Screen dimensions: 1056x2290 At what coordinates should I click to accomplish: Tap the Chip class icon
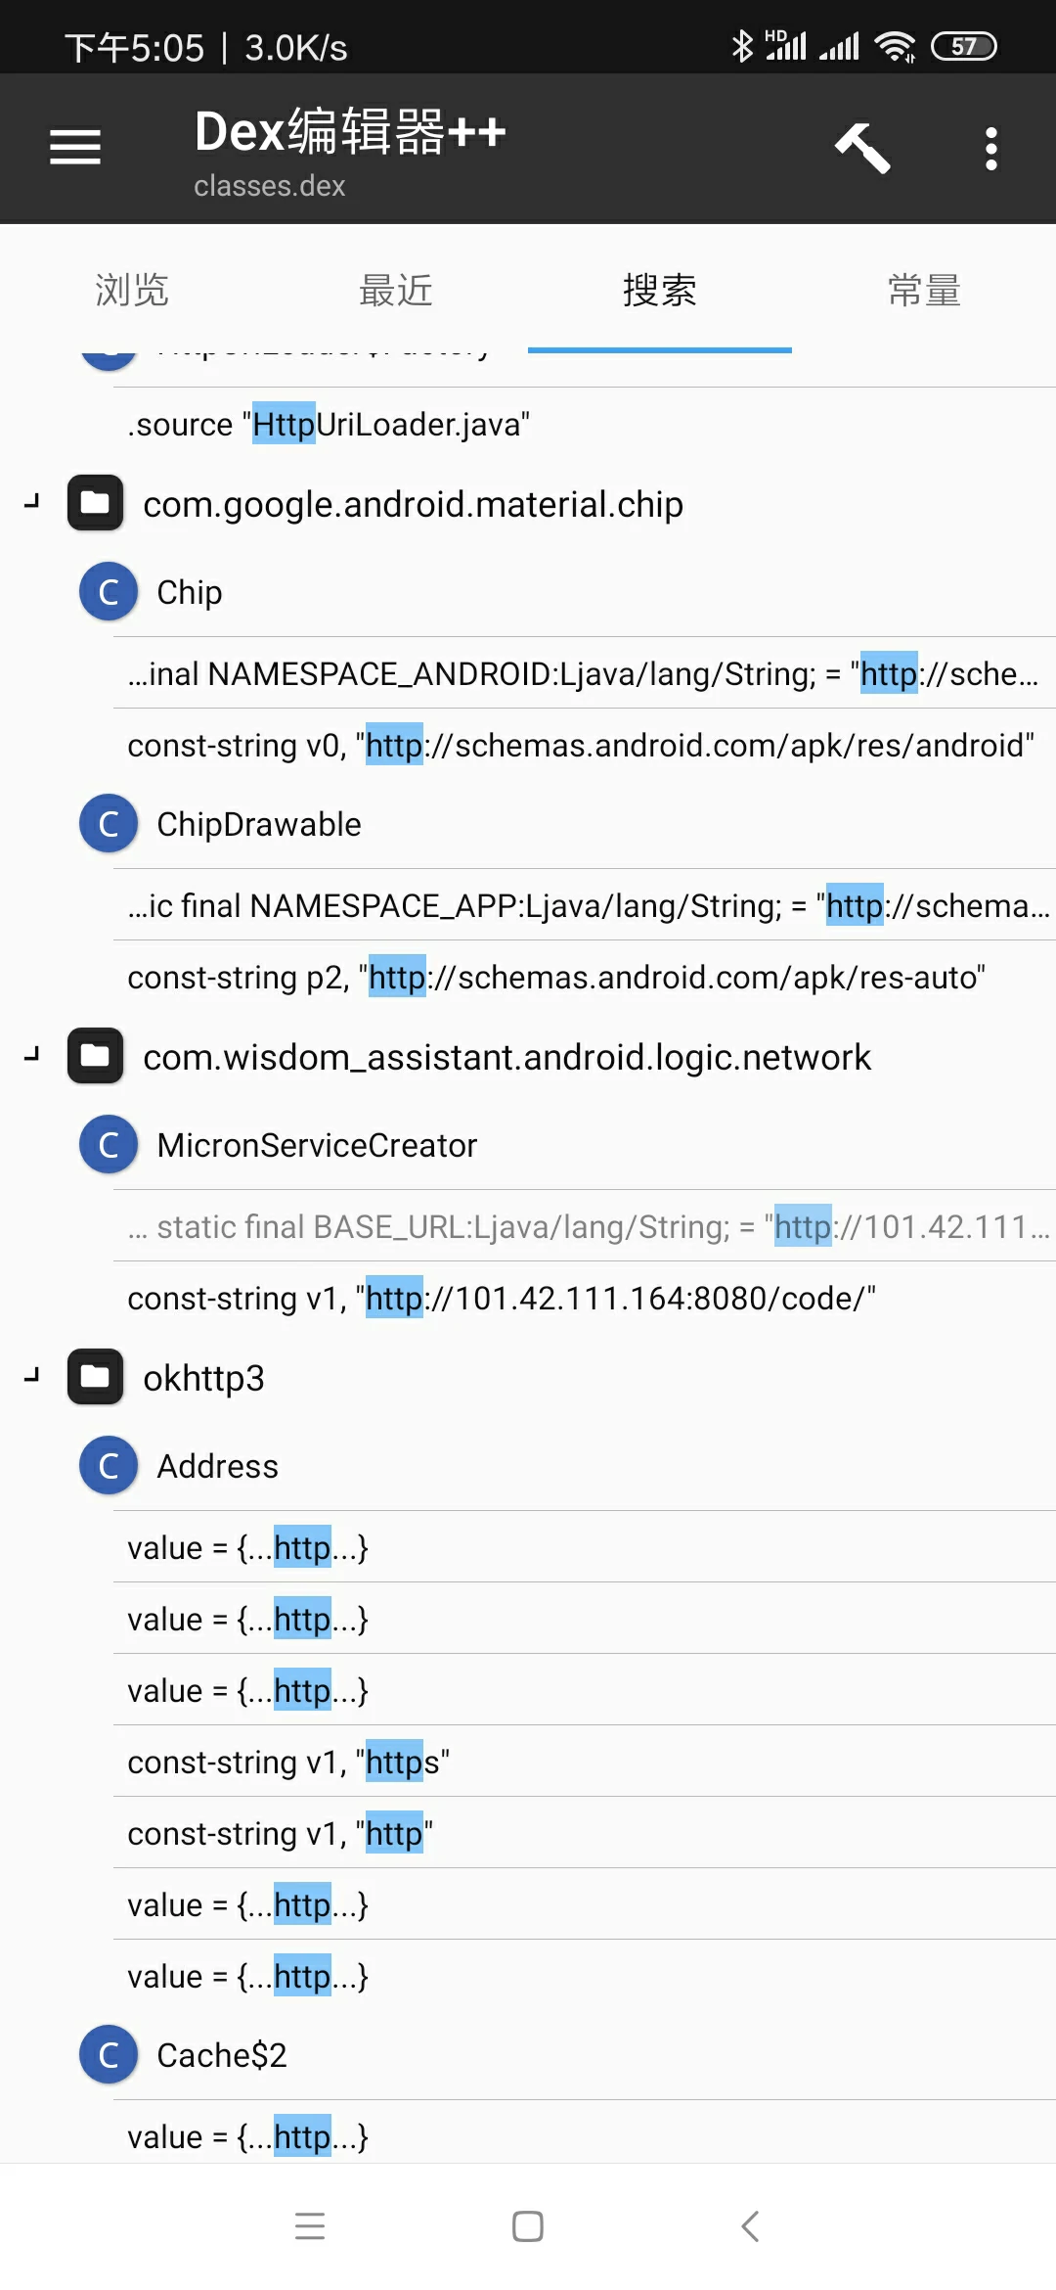click(x=109, y=592)
